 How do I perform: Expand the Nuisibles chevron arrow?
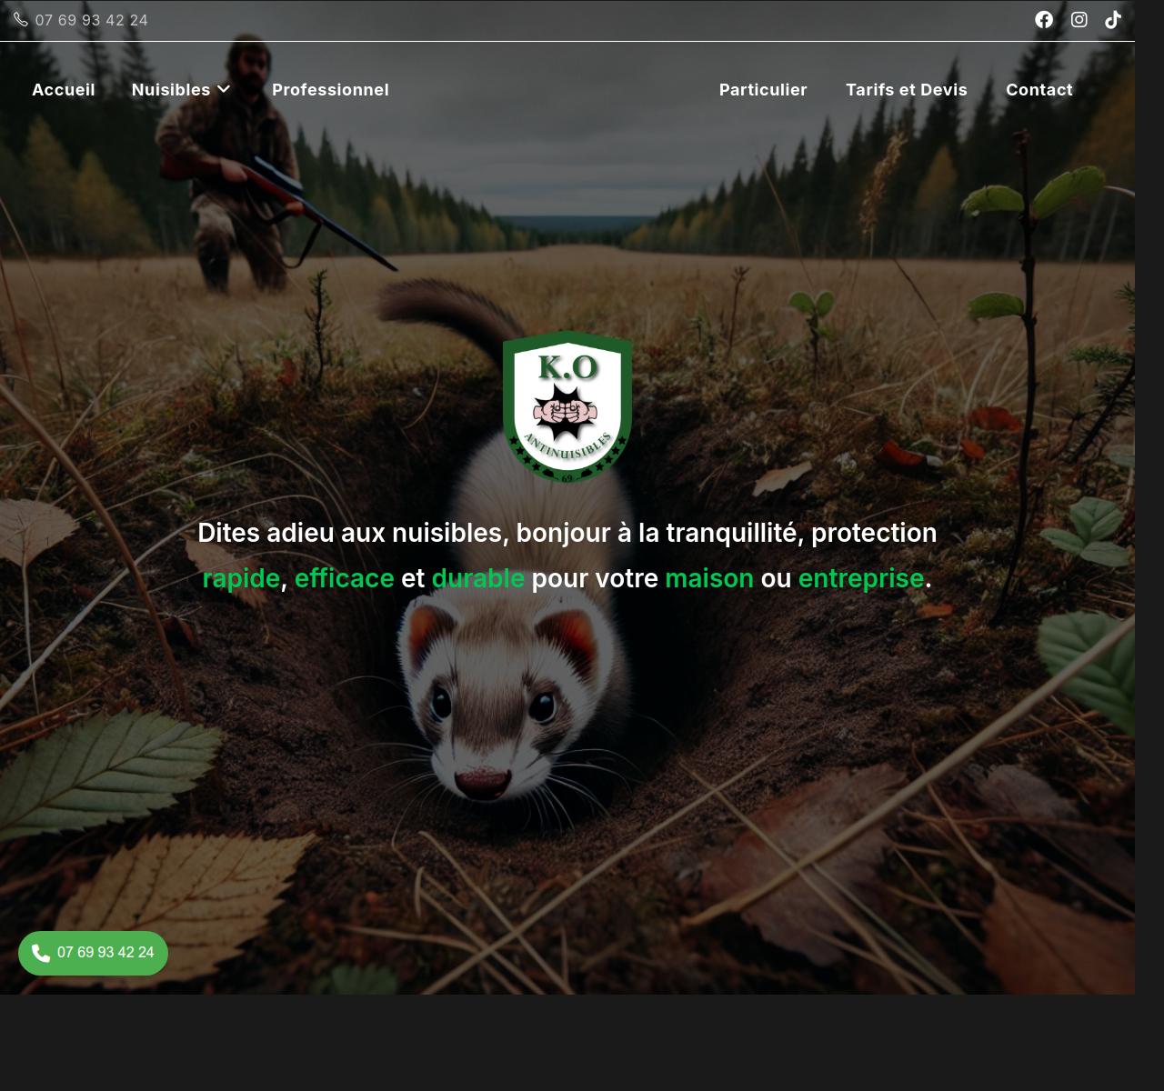224,89
